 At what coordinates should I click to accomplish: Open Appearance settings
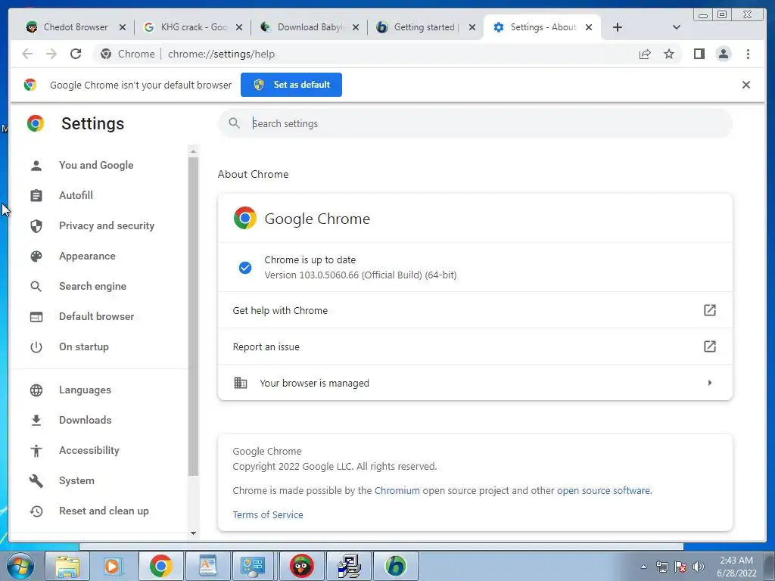click(x=87, y=256)
